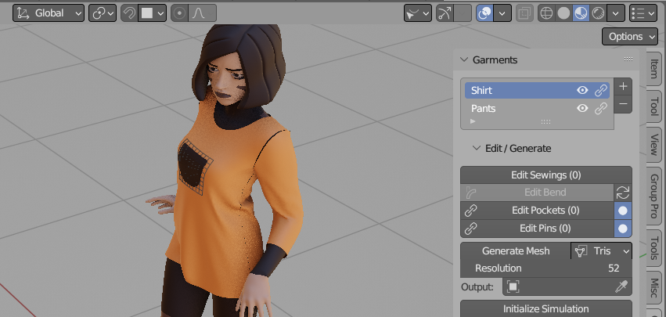The width and height of the screenshot is (666, 317).
Task: Open the Global transform orientation dropdown
Action: tap(49, 13)
